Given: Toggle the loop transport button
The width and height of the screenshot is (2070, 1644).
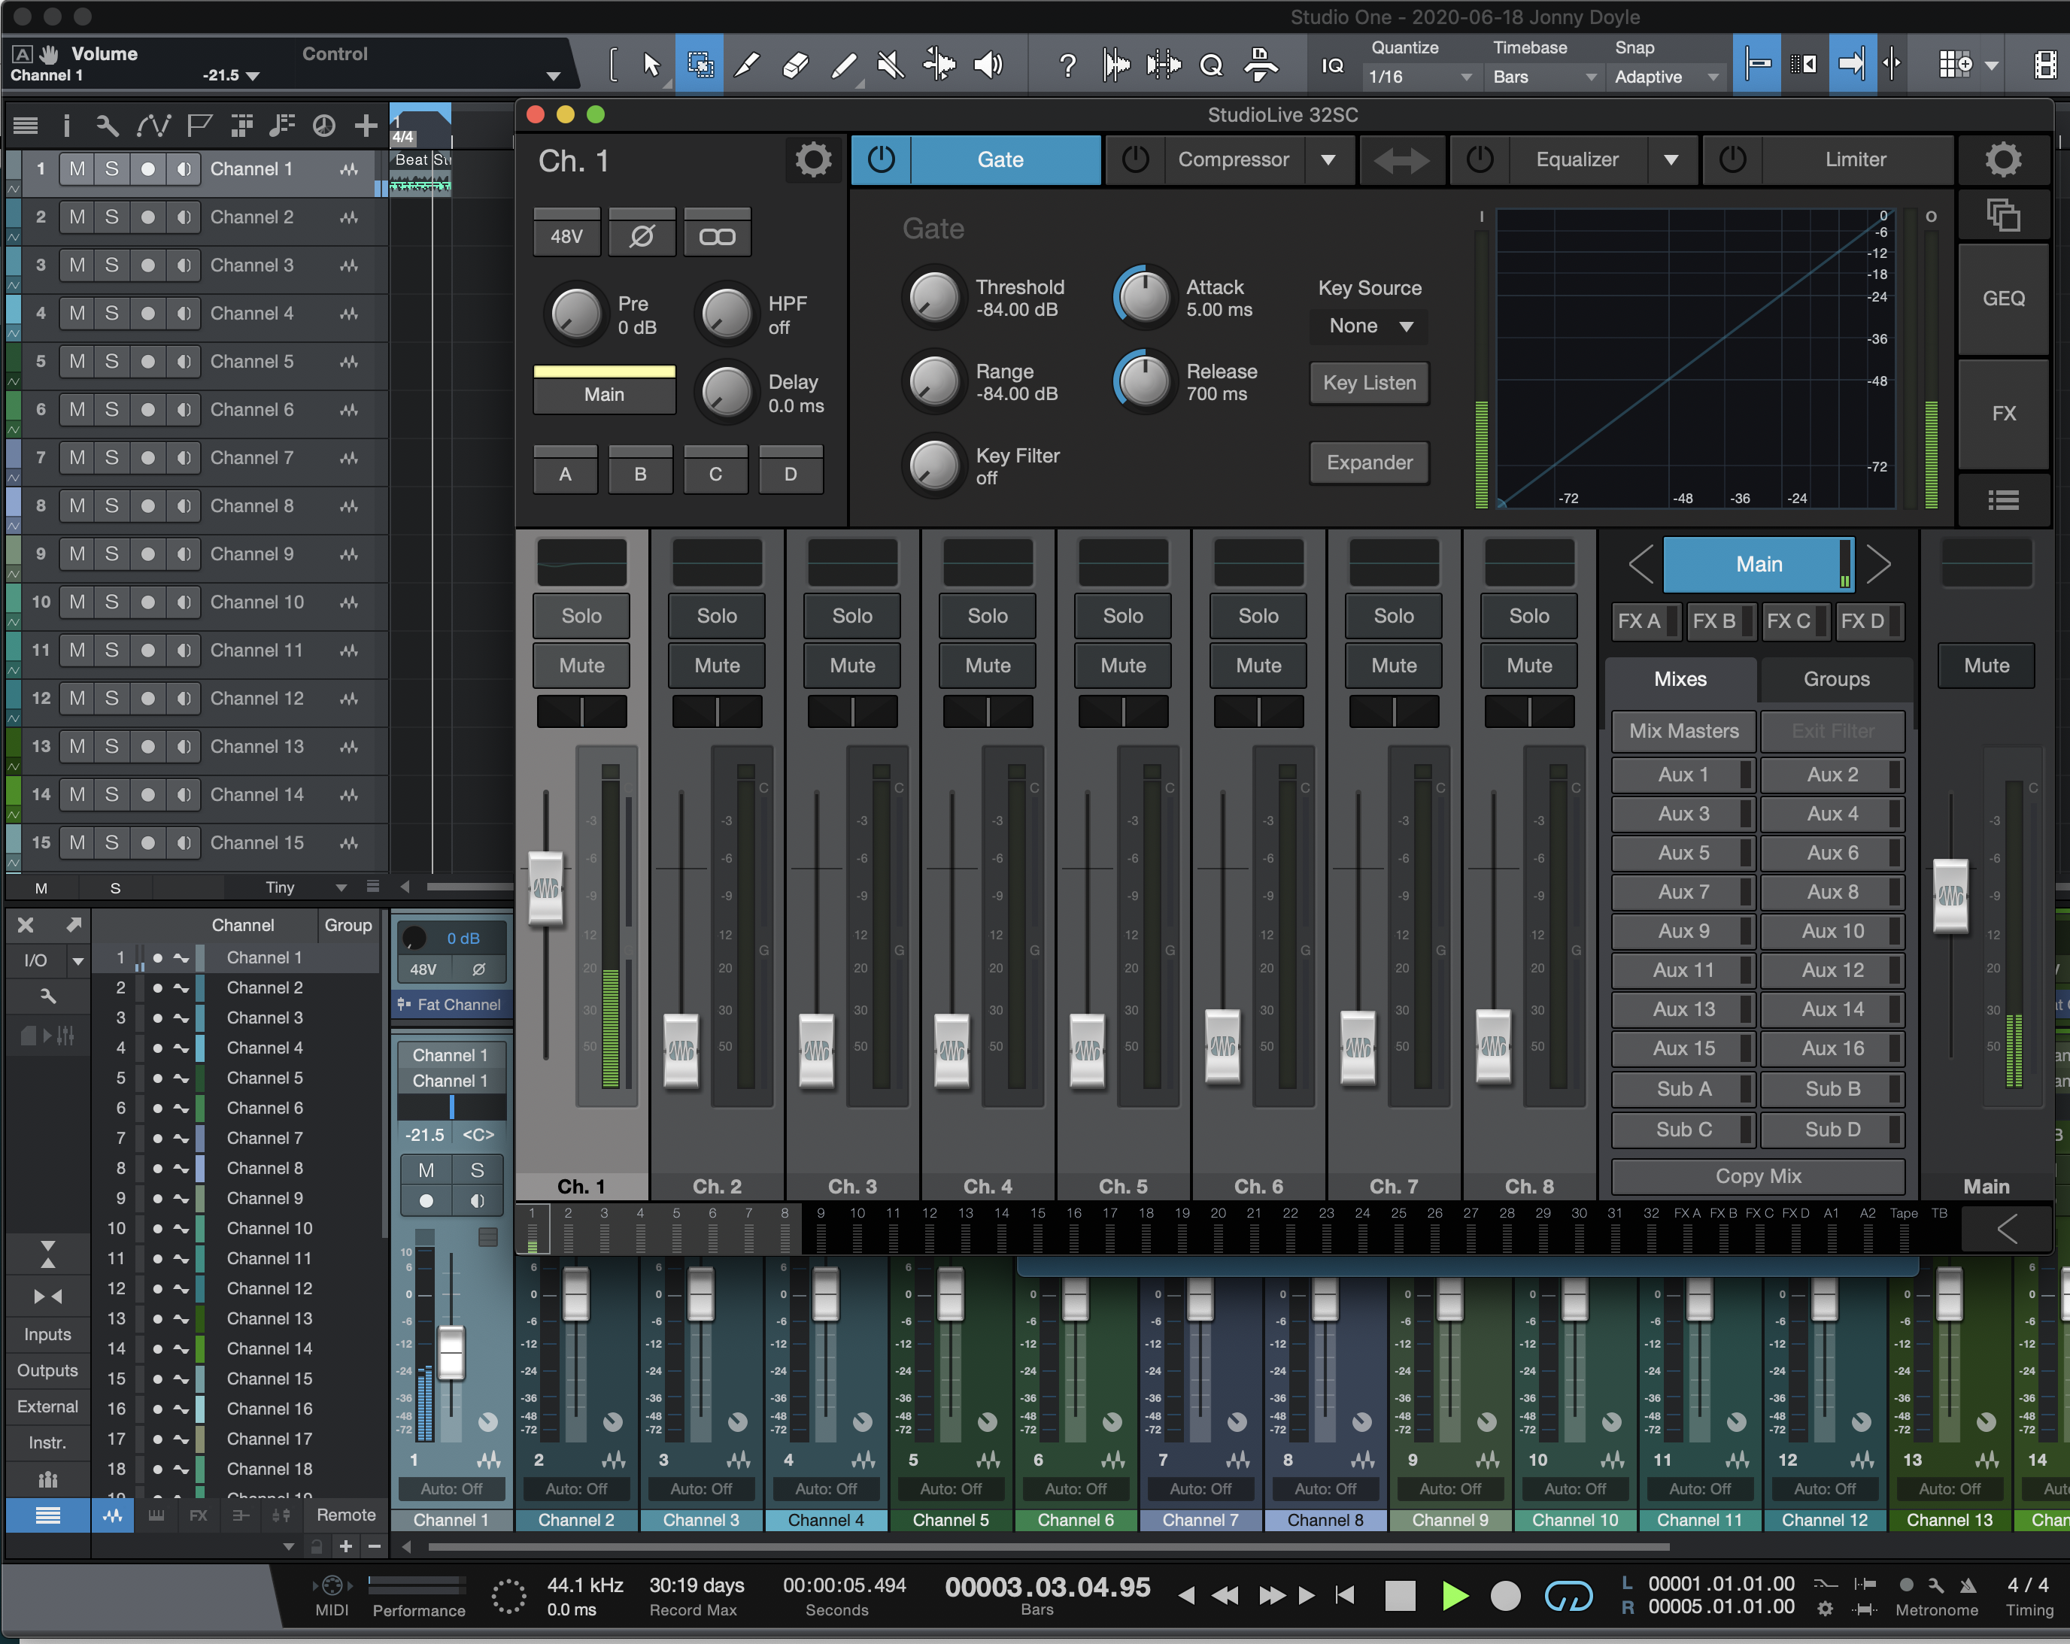Looking at the screenshot, I should pos(1568,1595).
